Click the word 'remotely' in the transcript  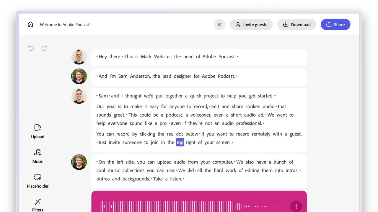click(x=261, y=134)
